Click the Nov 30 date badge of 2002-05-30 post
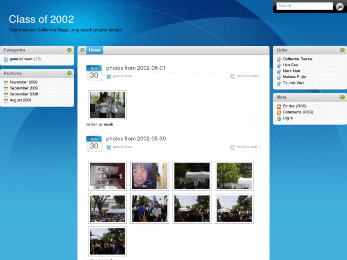The height and width of the screenshot is (260, 347). pos(94,144)
